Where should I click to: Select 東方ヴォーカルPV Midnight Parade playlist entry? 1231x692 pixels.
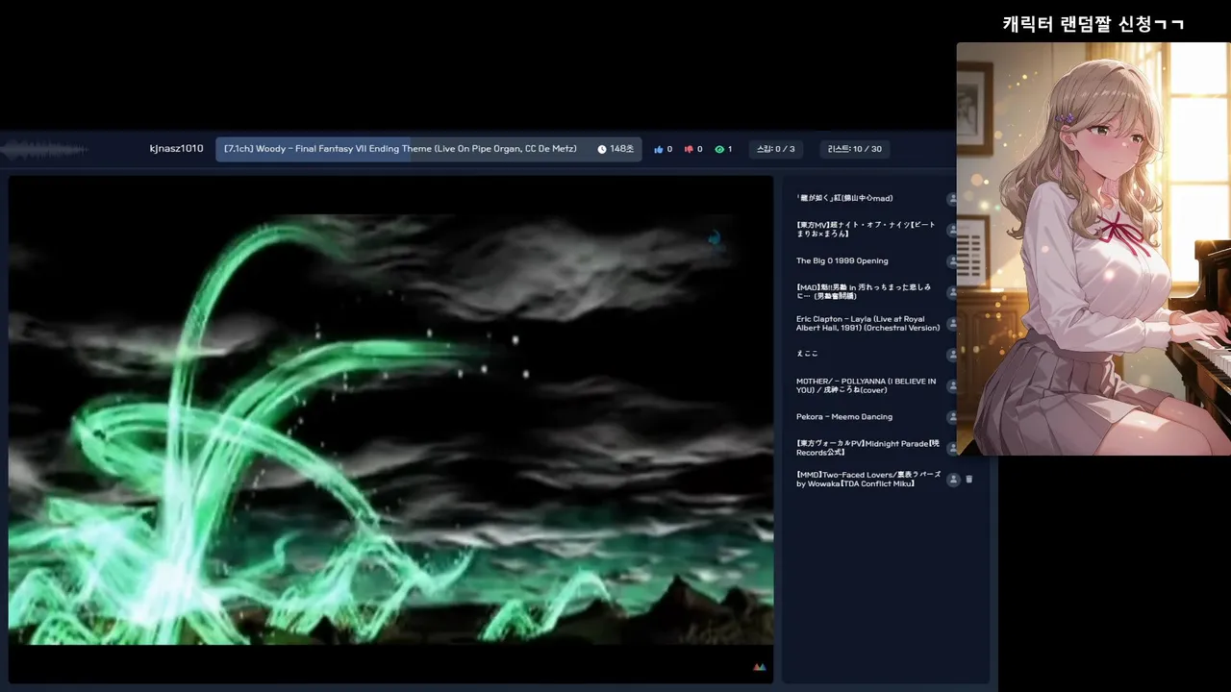(867, 448)
